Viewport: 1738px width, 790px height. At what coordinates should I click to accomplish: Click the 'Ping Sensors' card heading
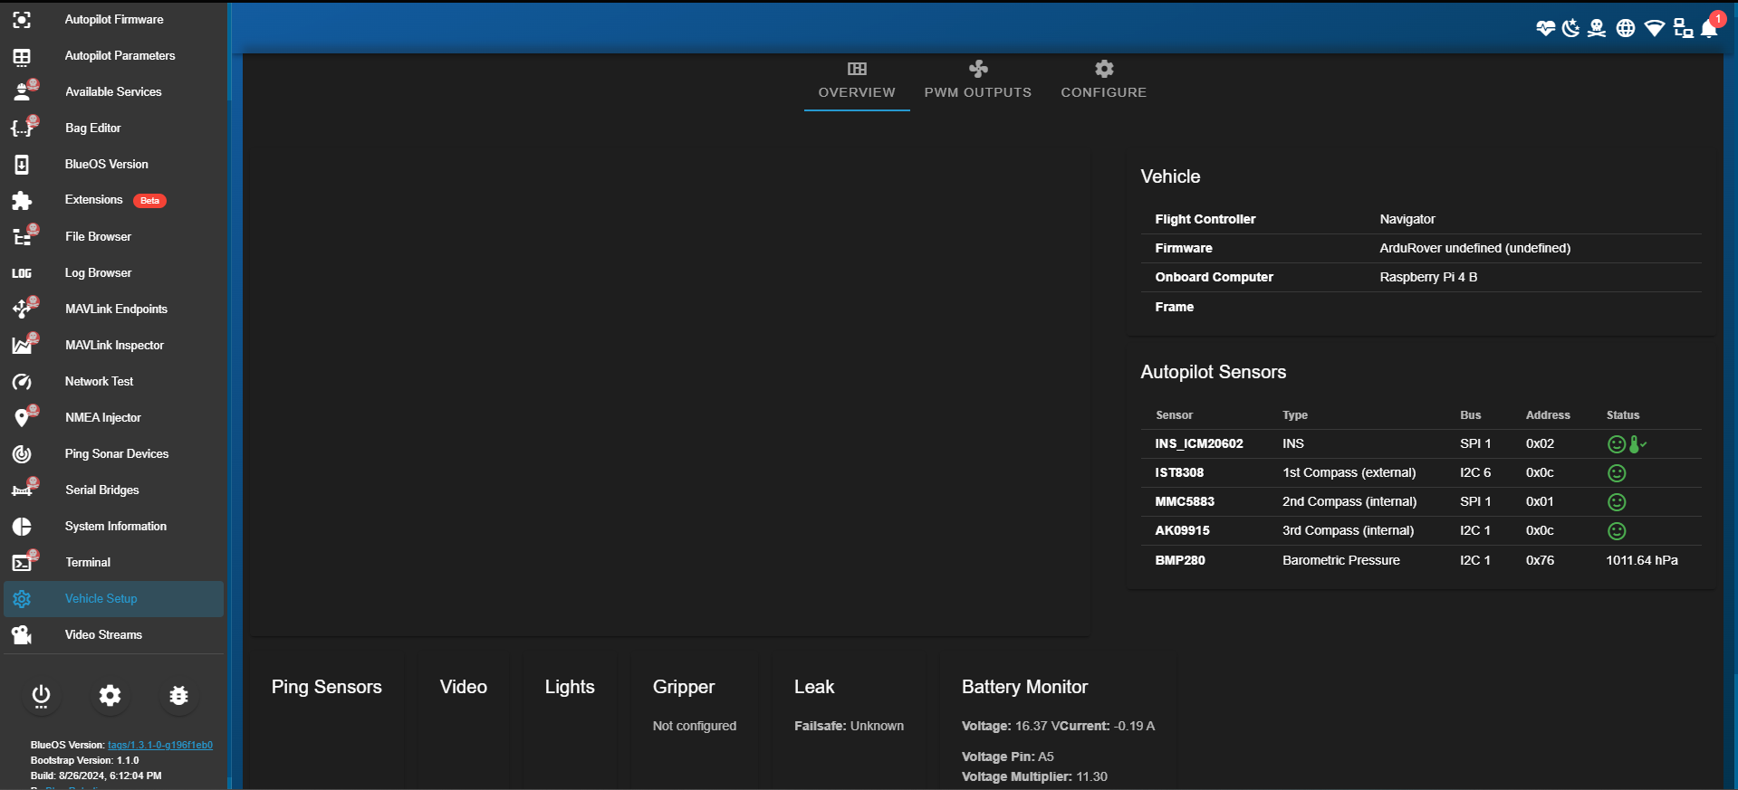[x=327, y=687]
